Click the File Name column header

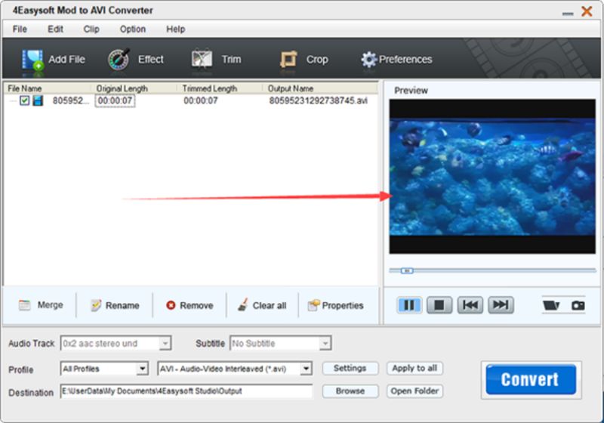47,88
